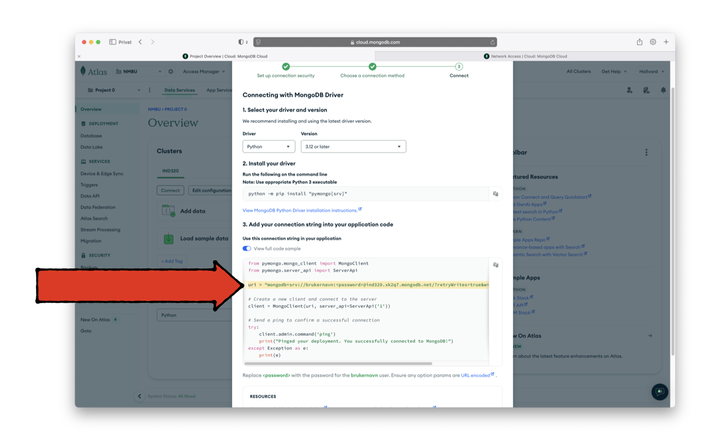
Task: Open Device & Edge Sync in sidebar
Action: 102,173
